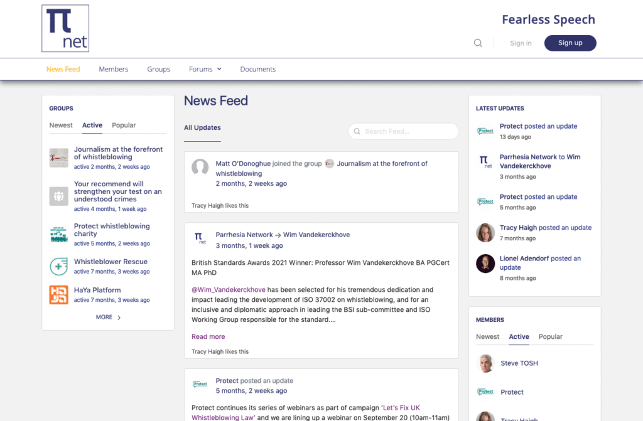Open the Members navigation item
643x421 pixels.
113,69
